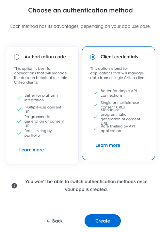160x232 pixels.
Task: Click the Client credentials description text
Action: click(x=118, y=73)
